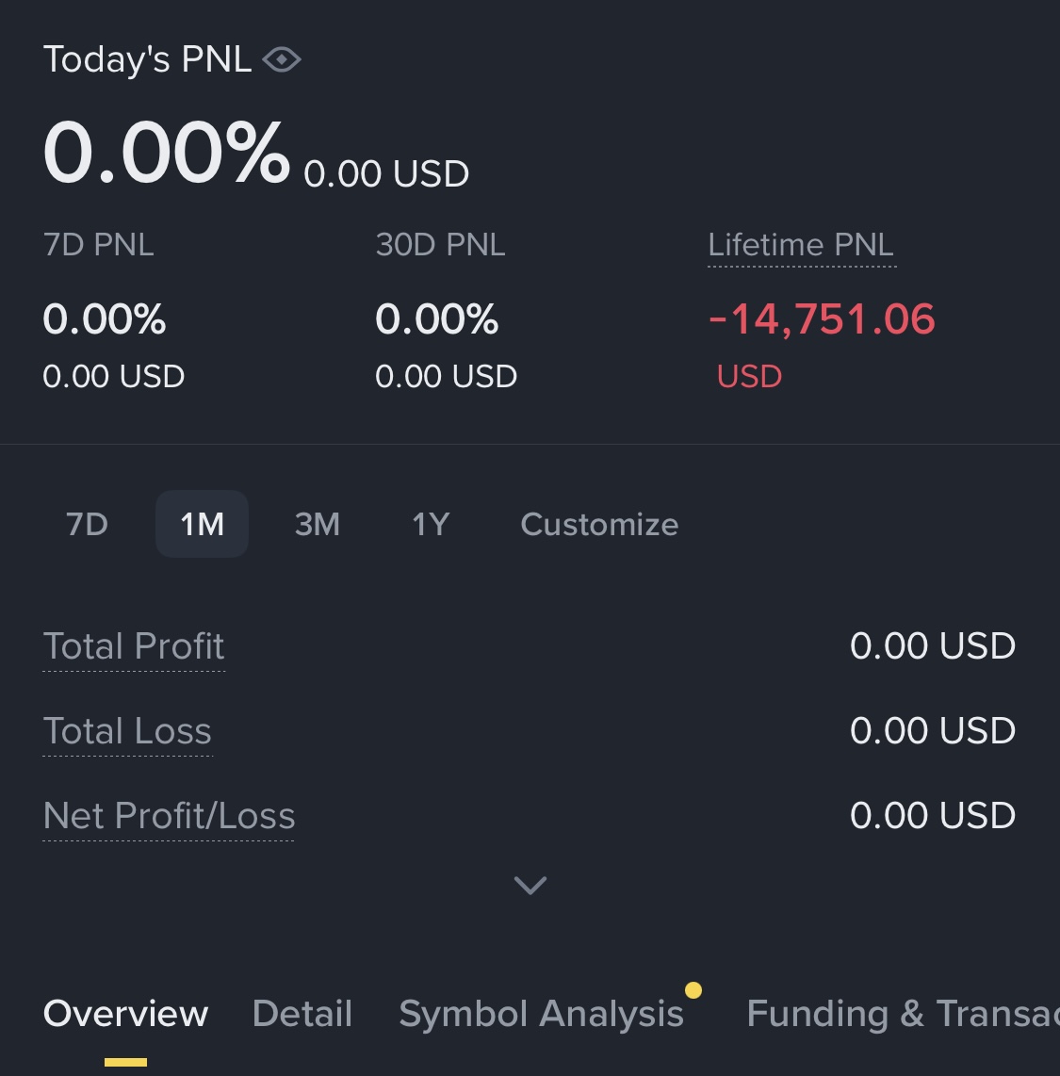Select the 1Y time range
The width and height of the screenshot is (1060, 1076).
[431, 524]
